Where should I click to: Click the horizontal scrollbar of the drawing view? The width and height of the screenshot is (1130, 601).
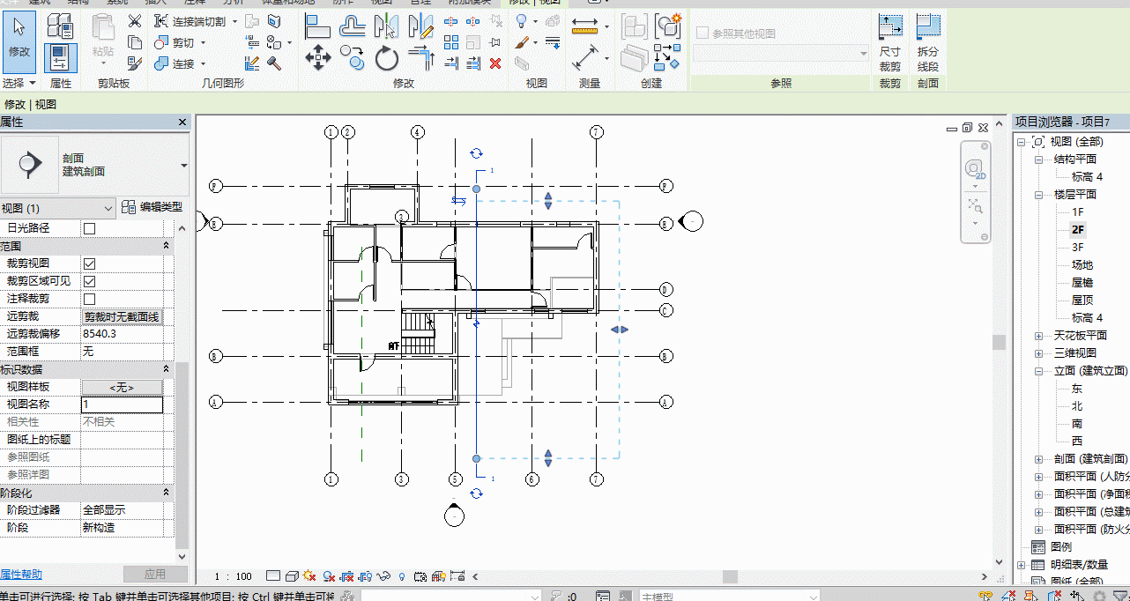(731, 576)
